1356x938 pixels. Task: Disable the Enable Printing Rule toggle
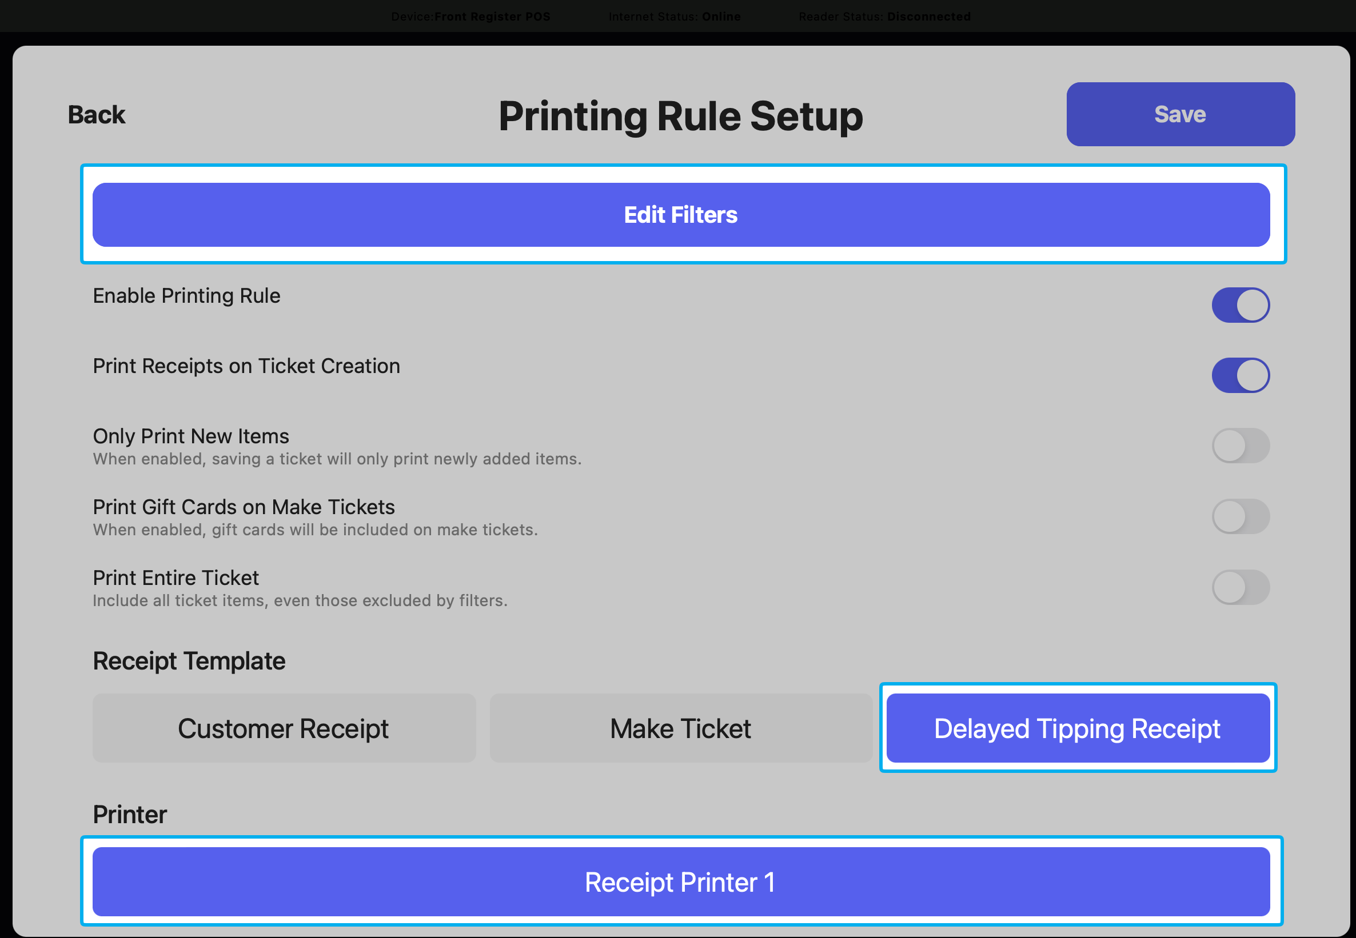click(x=1240, y=305)
